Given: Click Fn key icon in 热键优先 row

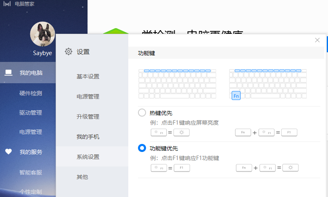Looking at the screenshot, I should point(243,132).
